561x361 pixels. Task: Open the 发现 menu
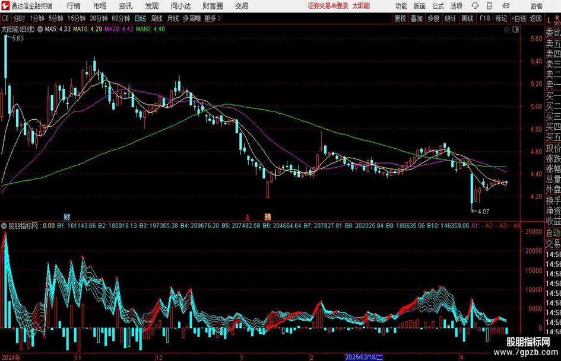152,6
